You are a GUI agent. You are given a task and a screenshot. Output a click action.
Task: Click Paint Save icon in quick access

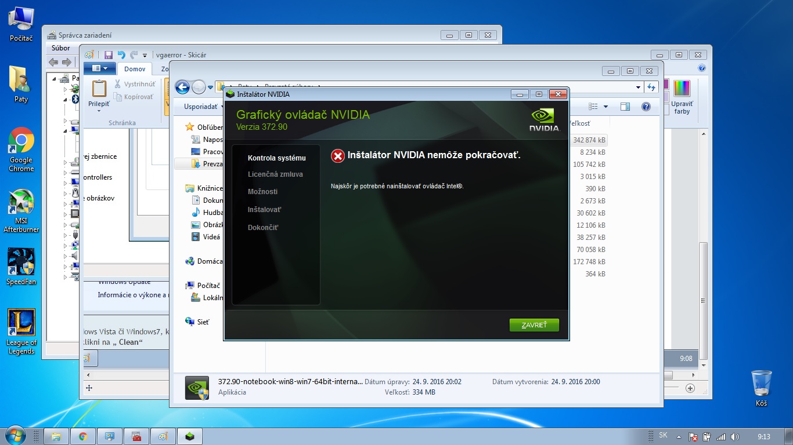point(108,55)
